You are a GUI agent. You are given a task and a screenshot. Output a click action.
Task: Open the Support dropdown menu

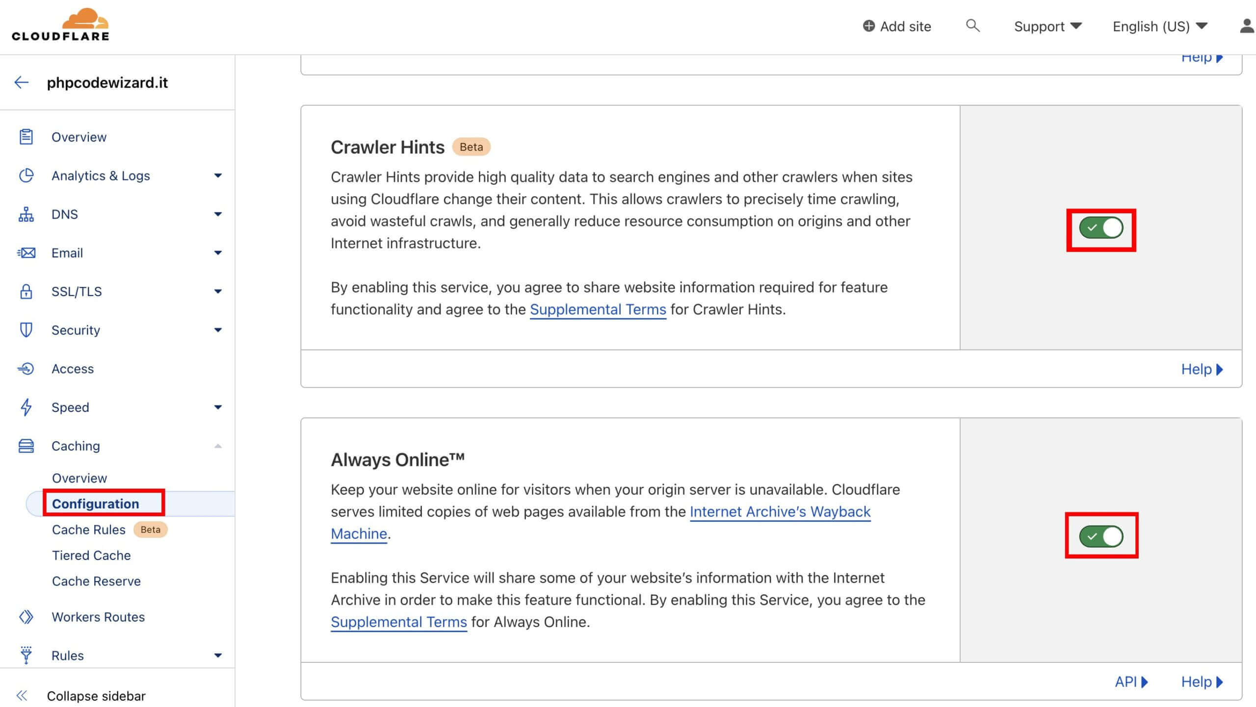click(x=1047, y=26)
